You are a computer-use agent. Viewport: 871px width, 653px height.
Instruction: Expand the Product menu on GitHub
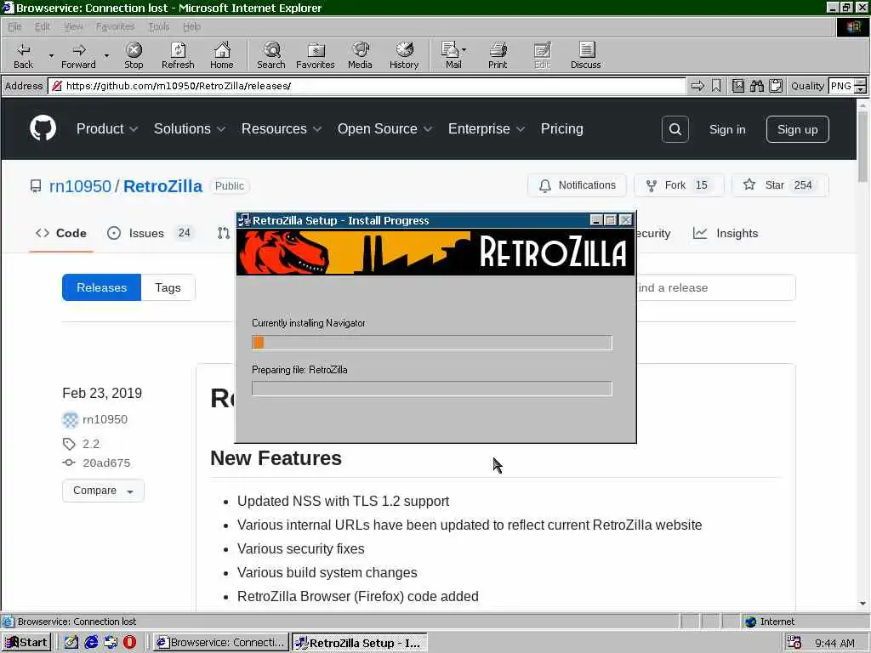pos(107,129)
